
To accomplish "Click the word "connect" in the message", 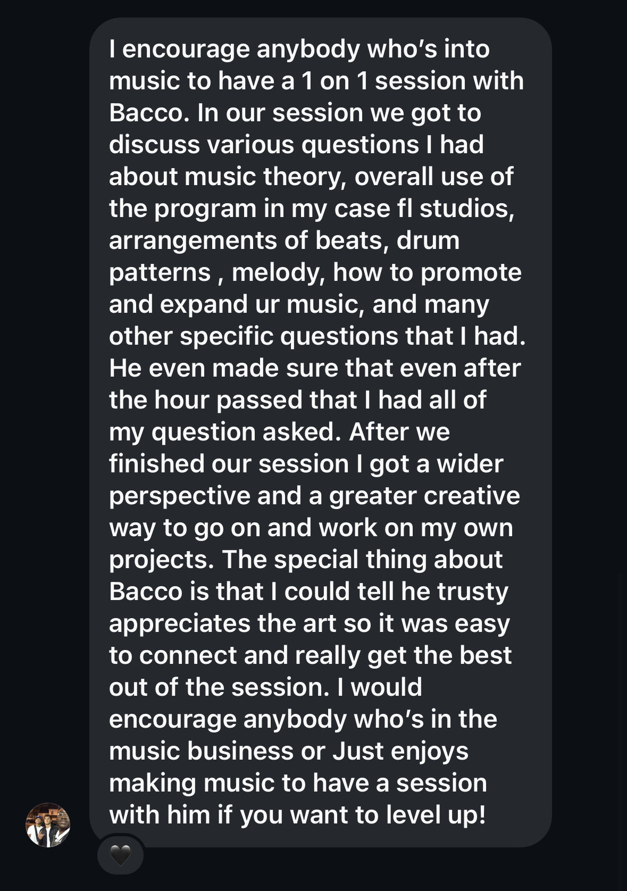I will coord(187,655).
